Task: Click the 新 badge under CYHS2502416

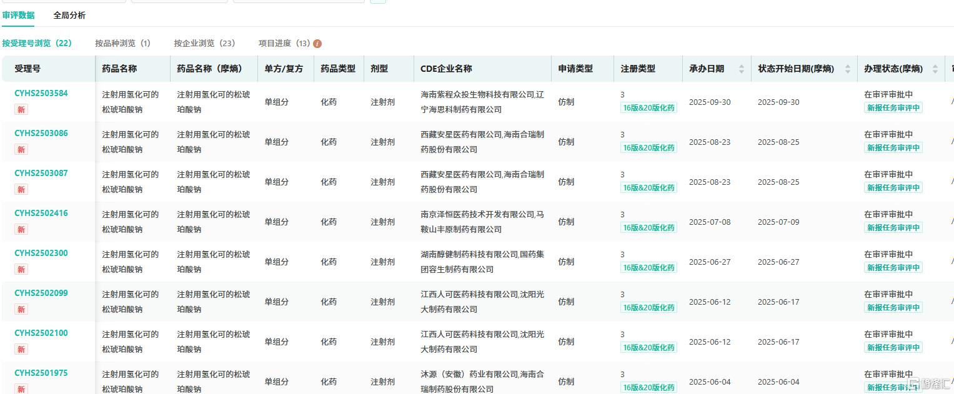Action: 21,230
